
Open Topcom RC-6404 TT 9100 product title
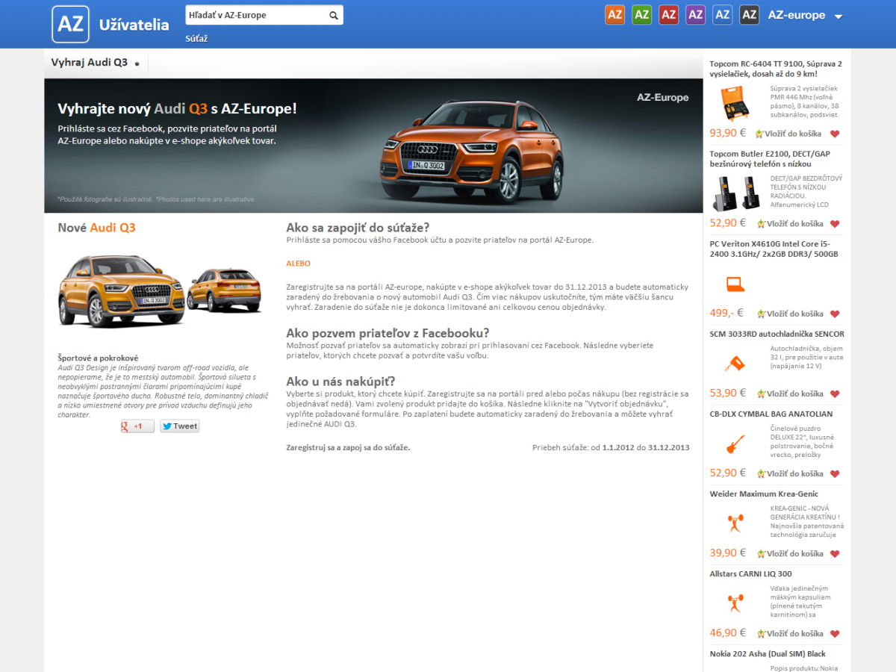pos(776,69)
